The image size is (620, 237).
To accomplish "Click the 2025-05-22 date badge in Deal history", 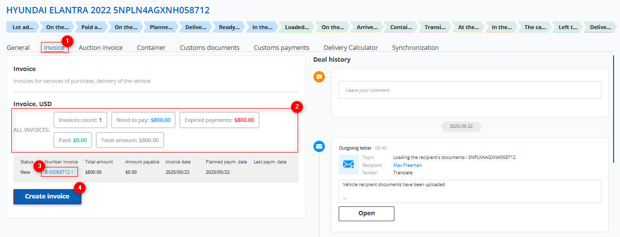I will [x=461, y=126].
